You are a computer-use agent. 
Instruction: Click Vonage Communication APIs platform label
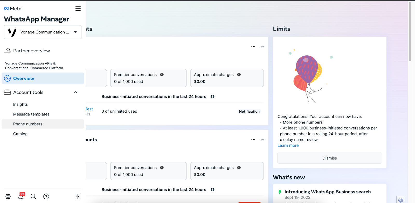coord(34,66)
